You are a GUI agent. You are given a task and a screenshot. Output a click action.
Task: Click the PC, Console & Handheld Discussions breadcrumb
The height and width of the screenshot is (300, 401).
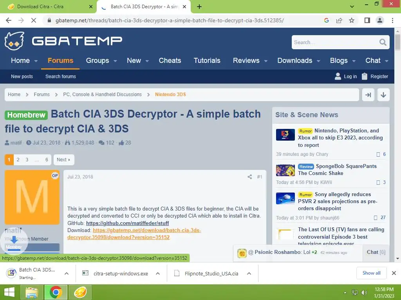[102, 95]
